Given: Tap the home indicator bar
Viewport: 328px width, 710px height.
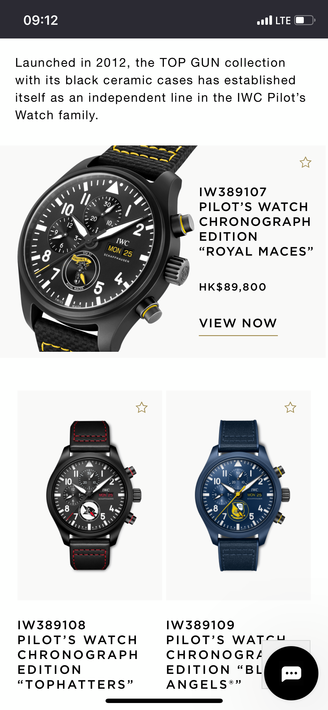Looking at the screenshot, I should click(164, 701).
